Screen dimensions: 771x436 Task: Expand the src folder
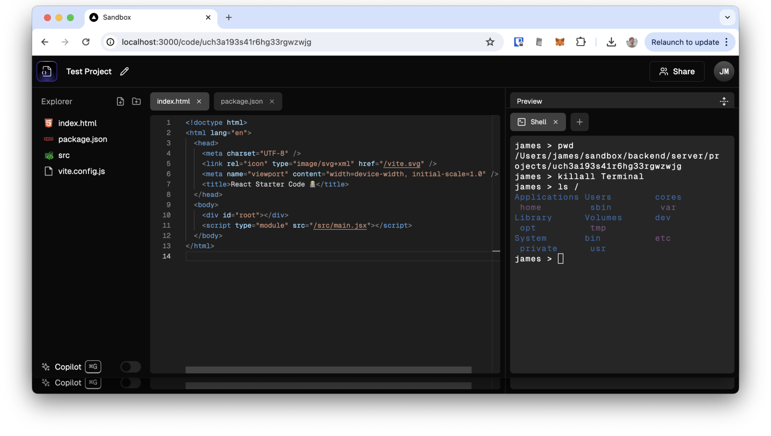64,155
